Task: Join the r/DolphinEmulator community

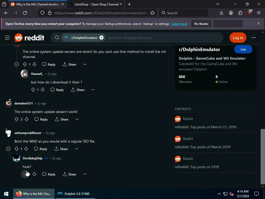Action: (x=243, y=49)
